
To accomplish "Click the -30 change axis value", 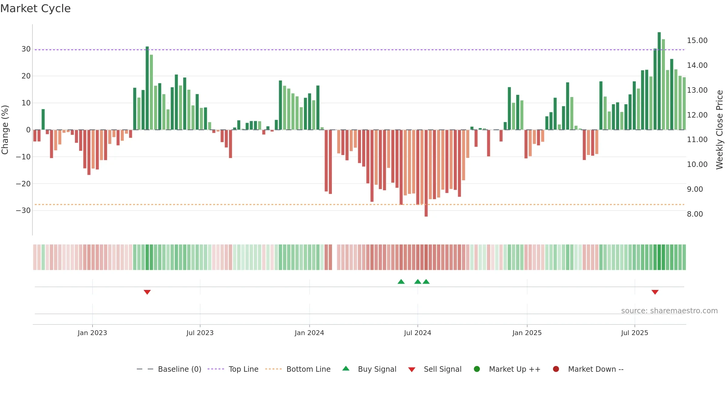I will pos(23,210).
